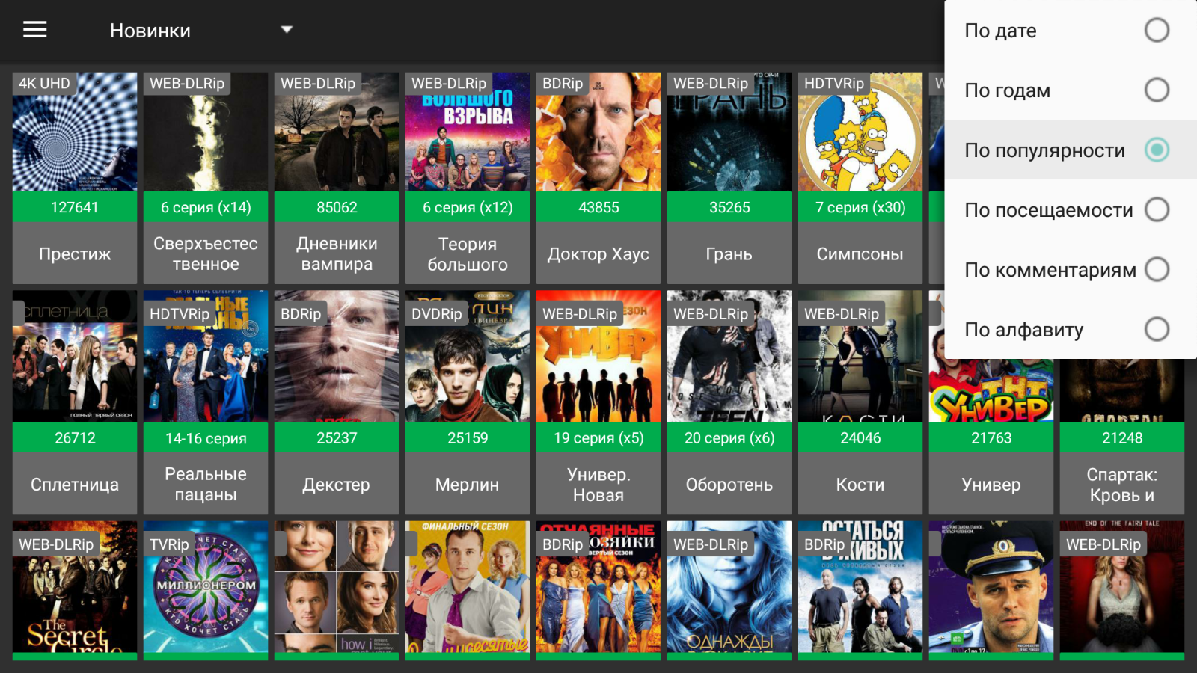Open the Престиж movie poster
1197x673 pixels.
75,132
